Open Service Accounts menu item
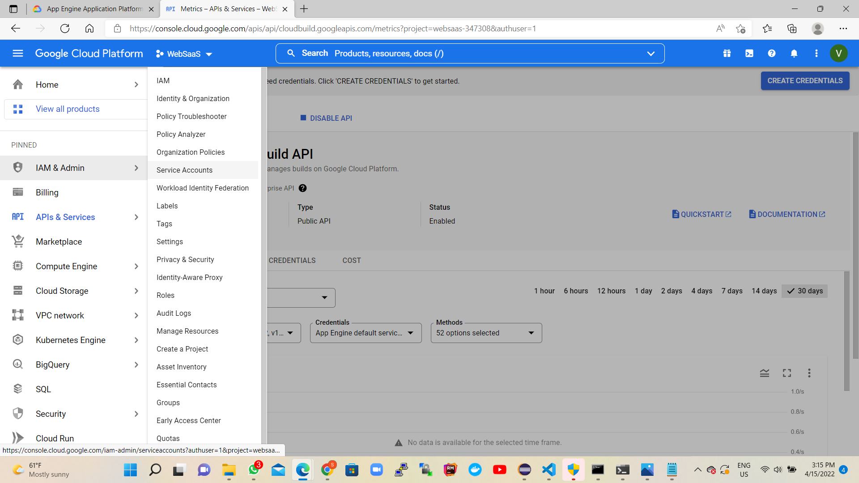Image resolution: width=859 pixels, height=483 pixels. pos(203,170)
